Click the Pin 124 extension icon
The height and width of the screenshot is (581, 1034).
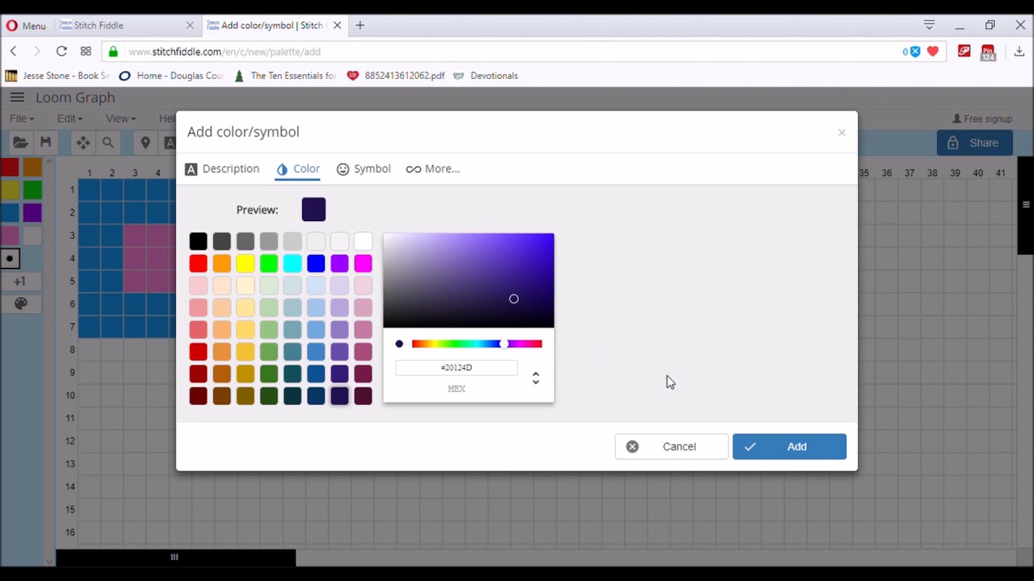pos(988,52)
